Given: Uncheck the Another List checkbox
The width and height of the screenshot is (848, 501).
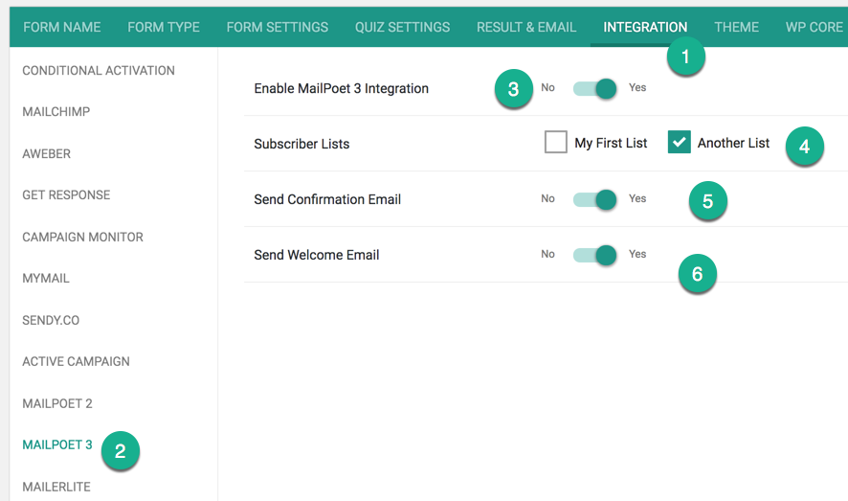Looking at the screenshot, I should pyautogui.click(x=680, y=143).
